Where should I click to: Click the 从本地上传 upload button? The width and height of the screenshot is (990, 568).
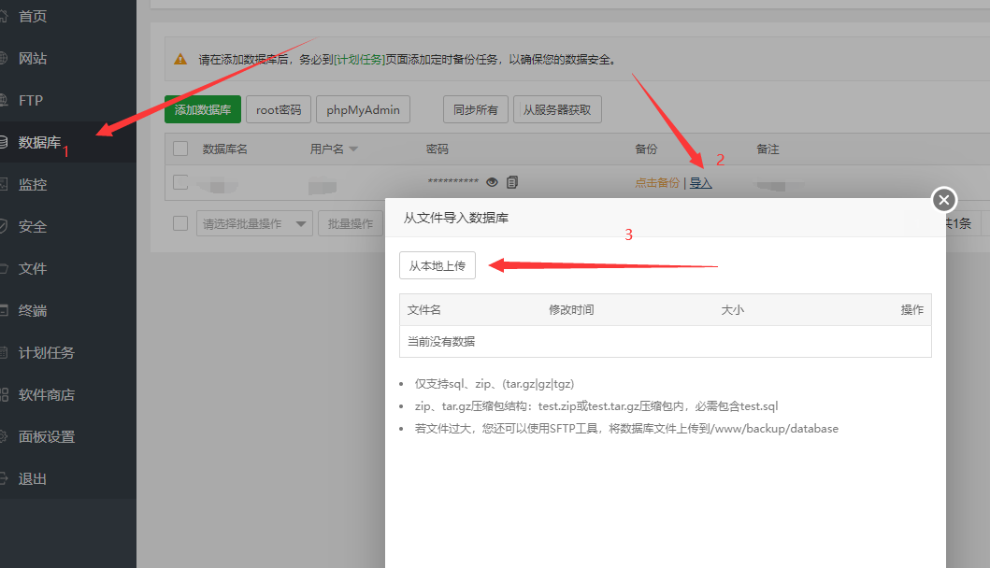click(437, 265)
